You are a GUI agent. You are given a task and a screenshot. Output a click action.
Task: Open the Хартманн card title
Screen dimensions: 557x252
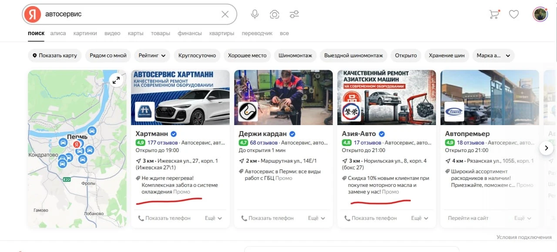point(152,134)
